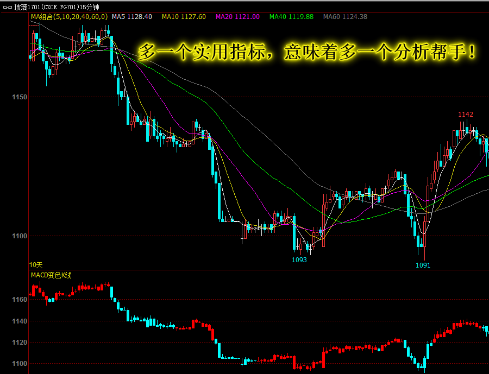Click the 1160 label in the MACD panel

tap(20, 300)
